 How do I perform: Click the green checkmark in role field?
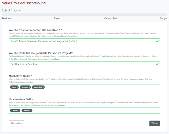coord(157,64)
